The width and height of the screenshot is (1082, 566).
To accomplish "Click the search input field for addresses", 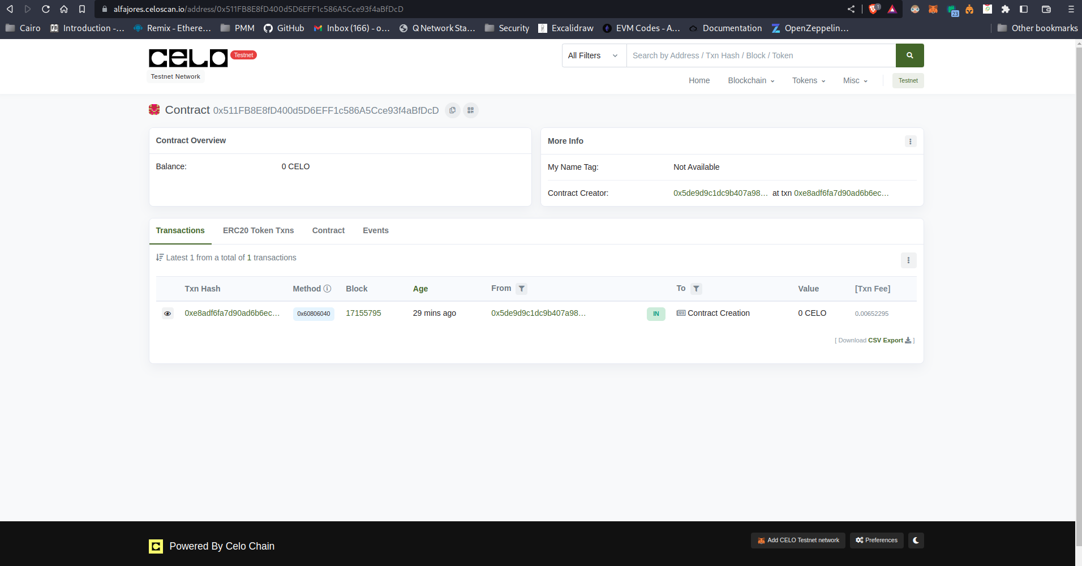I will (x=761, y=55).
